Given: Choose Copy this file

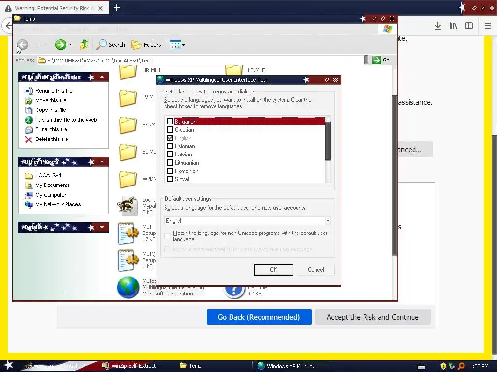Looking at the screenshot, I should (50, 110).
